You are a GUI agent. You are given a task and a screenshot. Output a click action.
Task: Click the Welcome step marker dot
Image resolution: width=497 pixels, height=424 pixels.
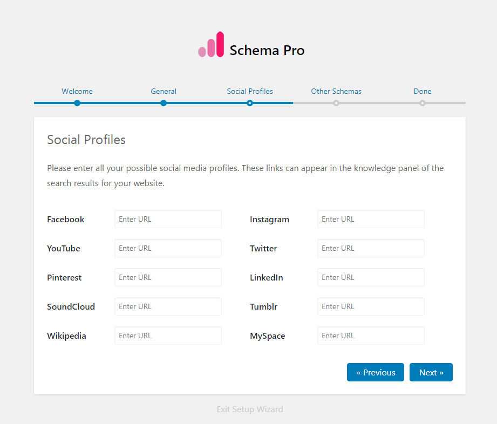pyautogui.click(x=77, y=103)
